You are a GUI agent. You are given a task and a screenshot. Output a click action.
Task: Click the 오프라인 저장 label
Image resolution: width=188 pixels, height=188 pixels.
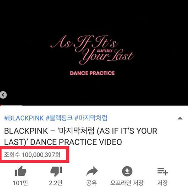(x=127, y=183)
